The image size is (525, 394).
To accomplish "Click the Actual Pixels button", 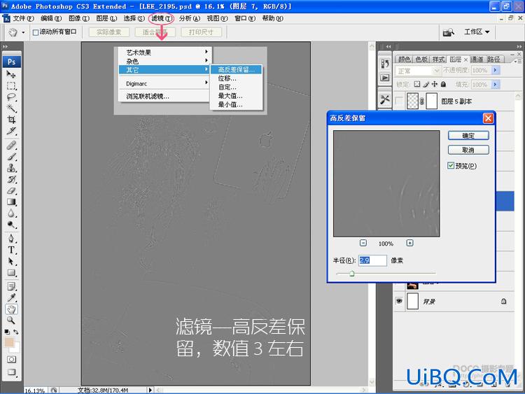I will point(108,32).
